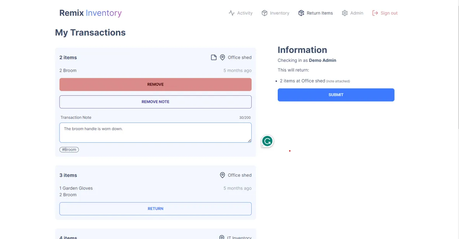Click the note icon on 2 items card

pyautogui.click(x=214, y=57)
